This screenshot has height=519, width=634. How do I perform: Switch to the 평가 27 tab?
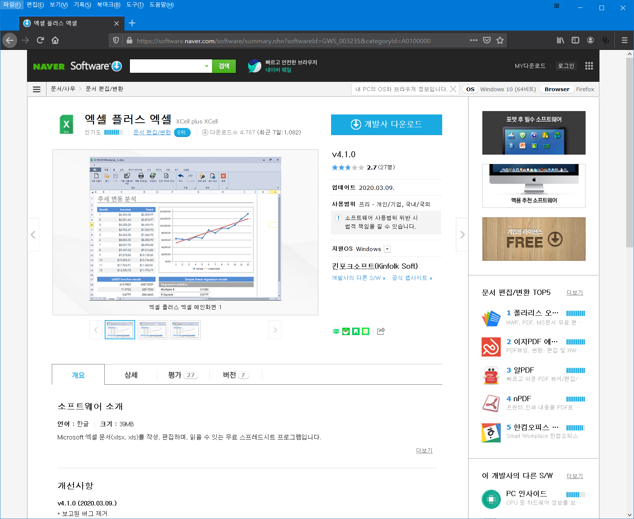tap(183, 375)
